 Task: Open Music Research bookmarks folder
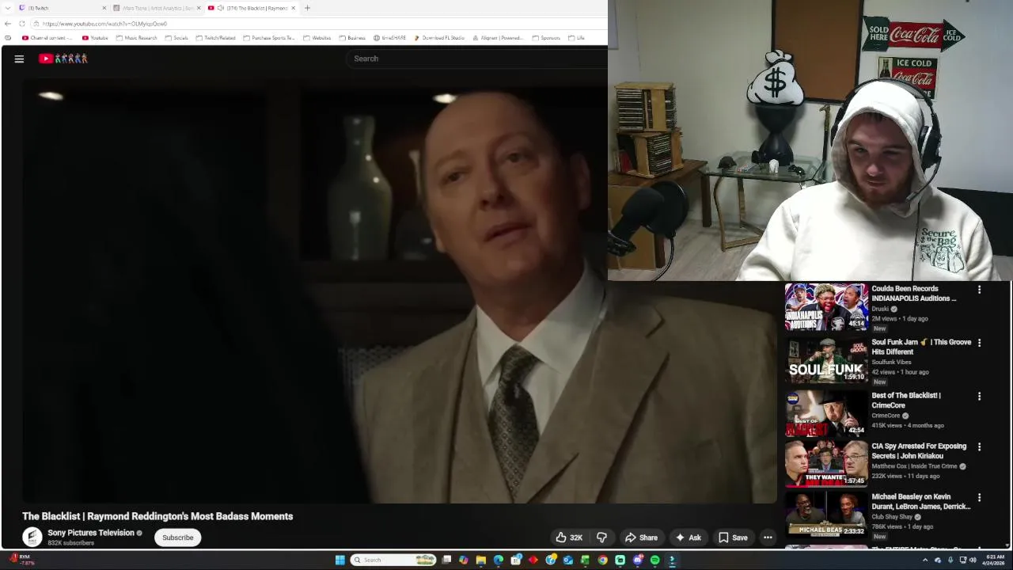tap(136, 38)
